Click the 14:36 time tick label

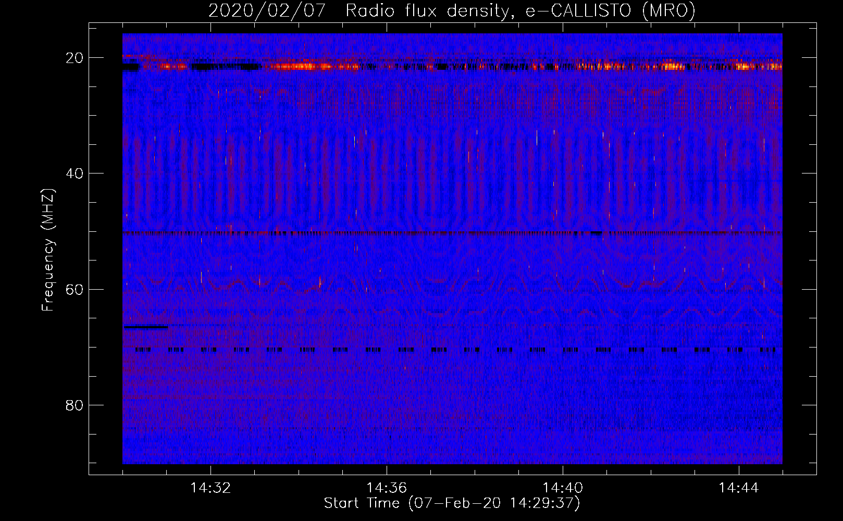click(387, 488)
